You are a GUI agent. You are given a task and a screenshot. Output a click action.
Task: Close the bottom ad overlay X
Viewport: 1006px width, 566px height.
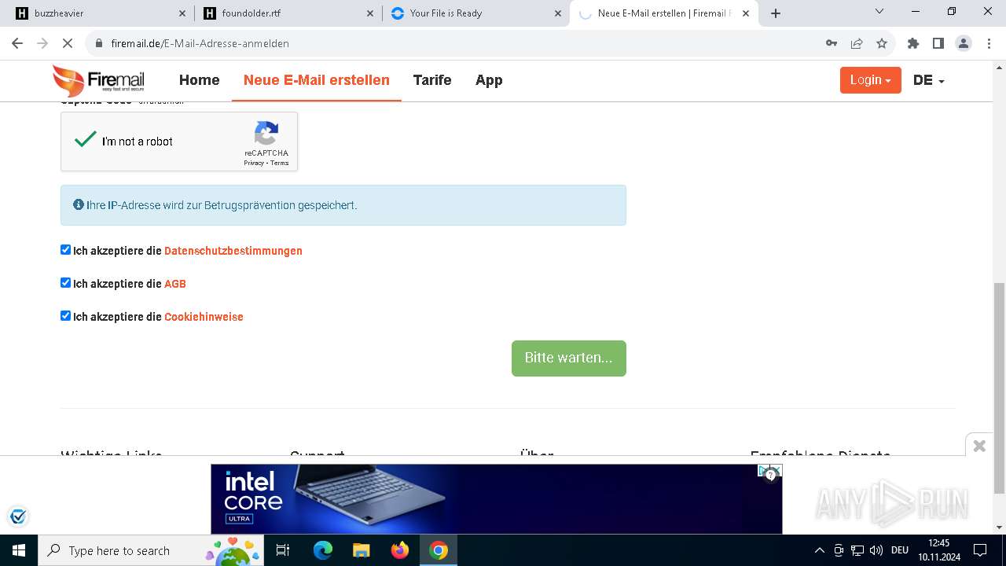coord(979,446)
